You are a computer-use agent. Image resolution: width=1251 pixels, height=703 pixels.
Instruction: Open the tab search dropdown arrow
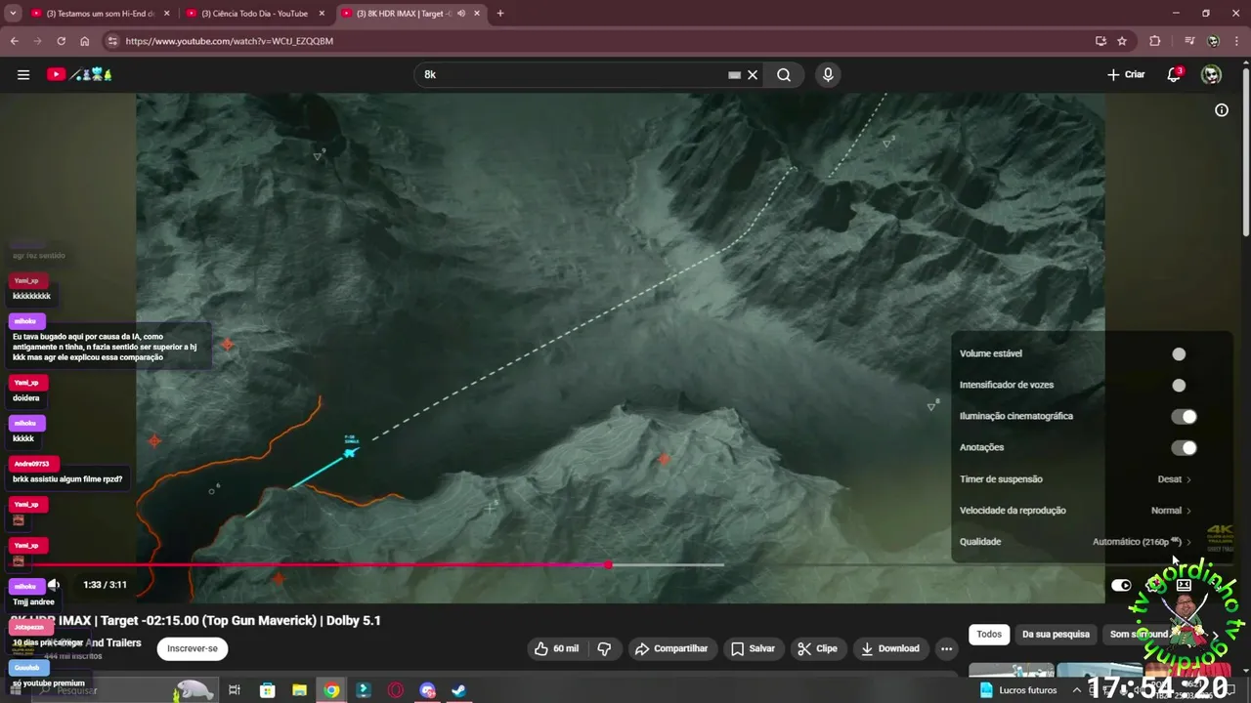(x=13, y=14)
